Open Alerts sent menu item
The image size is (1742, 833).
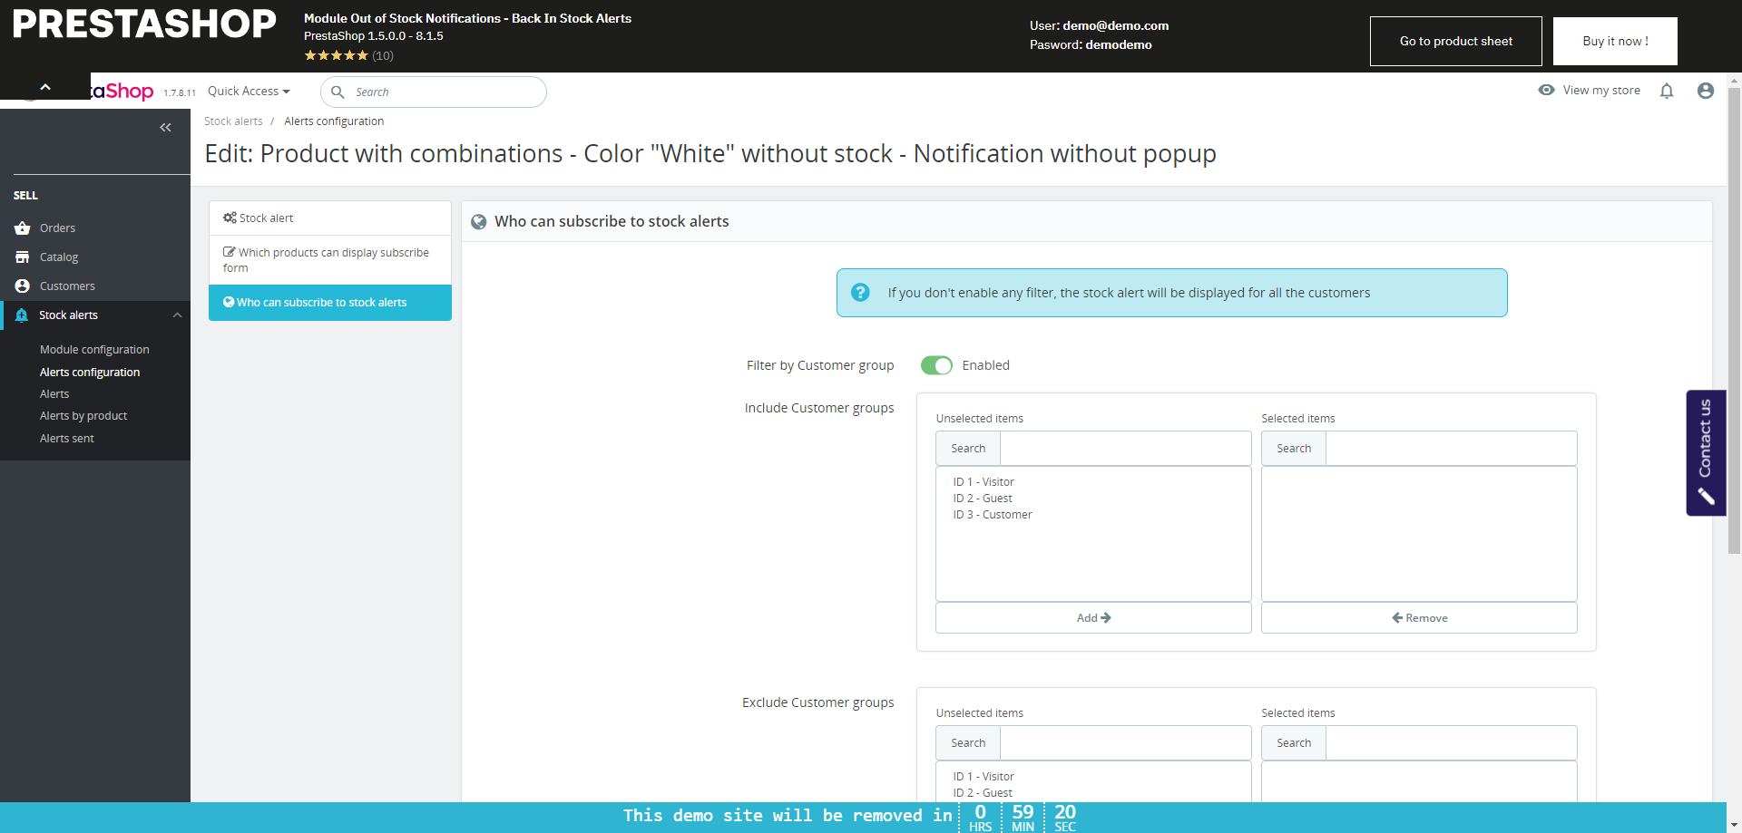click(67, 439)
